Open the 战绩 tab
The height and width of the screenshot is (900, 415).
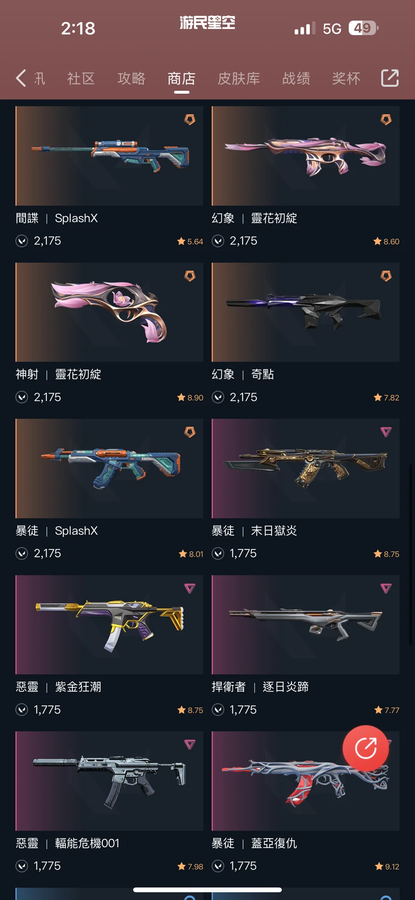[296, 78]
